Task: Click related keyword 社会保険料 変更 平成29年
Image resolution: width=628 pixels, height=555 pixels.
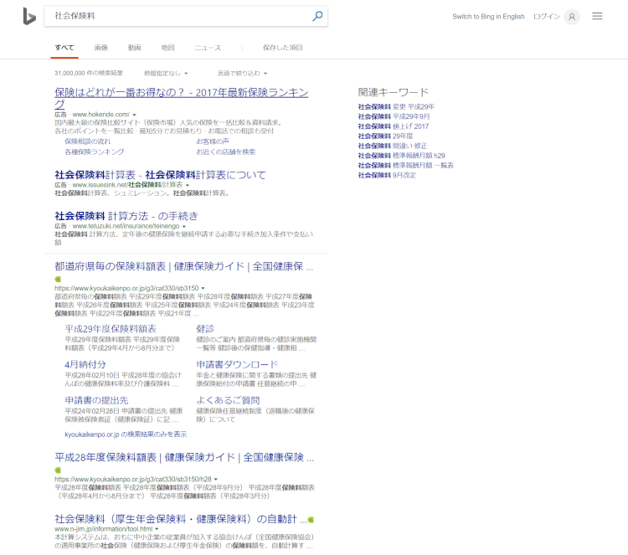Action: click(x=396, y=106)
